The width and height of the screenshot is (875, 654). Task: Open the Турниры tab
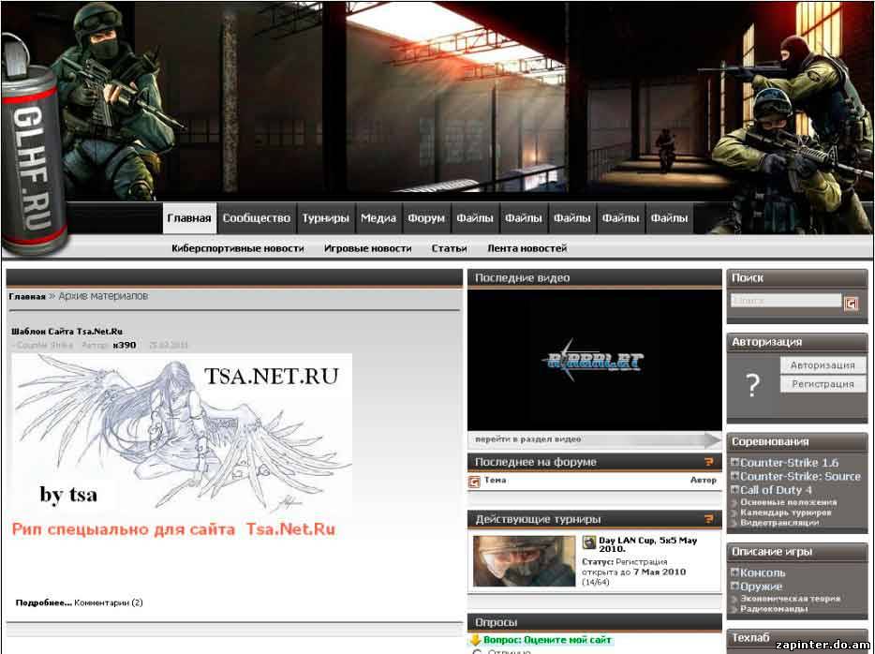tap(325, 218)
